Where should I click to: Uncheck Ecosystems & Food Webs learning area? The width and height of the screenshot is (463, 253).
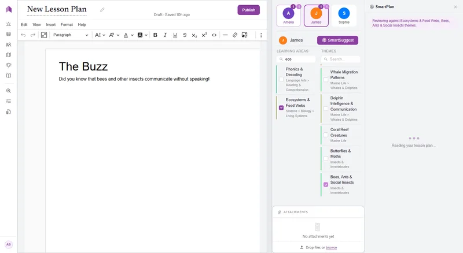[x=281, y=107]
